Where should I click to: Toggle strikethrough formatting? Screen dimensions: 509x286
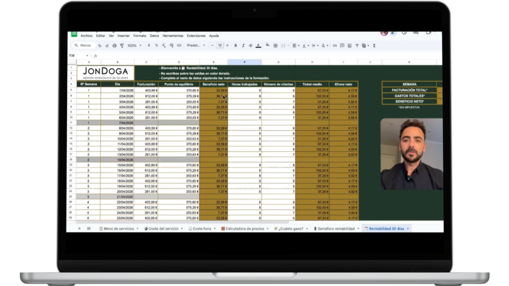251,46
